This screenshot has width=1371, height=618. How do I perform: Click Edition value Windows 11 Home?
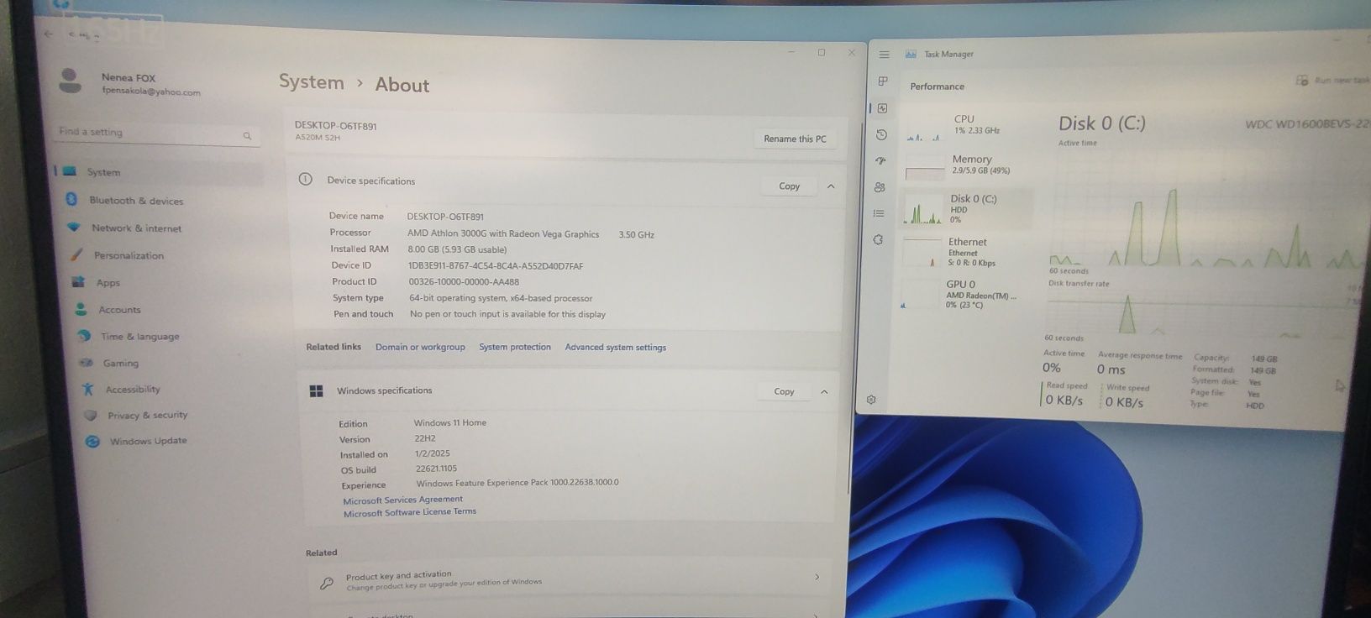(x=449, y=423)
